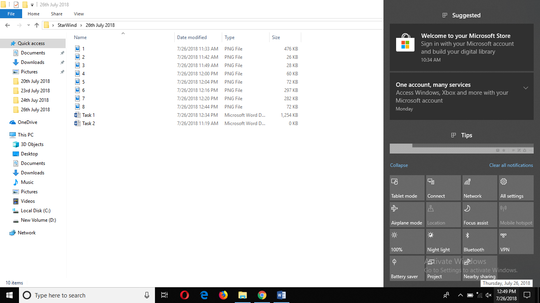Click the microphone icon in search bar
The width and height of the screenshot is (540, 303).
147,295
